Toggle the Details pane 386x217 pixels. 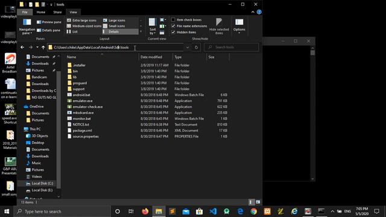coord(48,30)
